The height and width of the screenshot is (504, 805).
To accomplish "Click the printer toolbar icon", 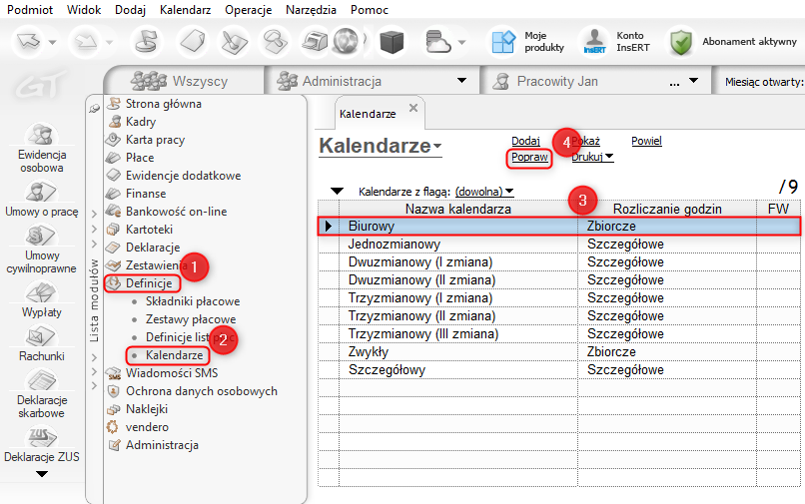I will pos(315,41).
